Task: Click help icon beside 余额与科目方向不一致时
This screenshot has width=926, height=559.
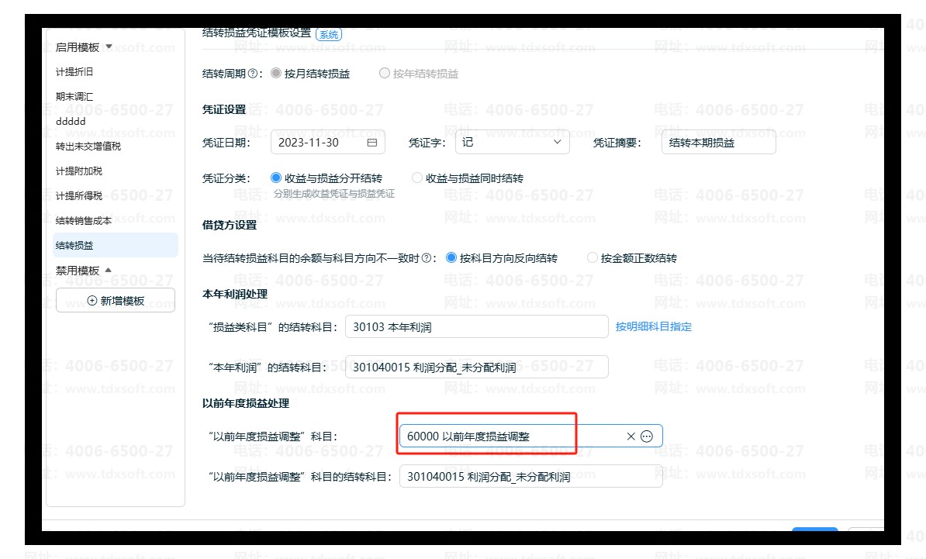Action: pos(426,258)
